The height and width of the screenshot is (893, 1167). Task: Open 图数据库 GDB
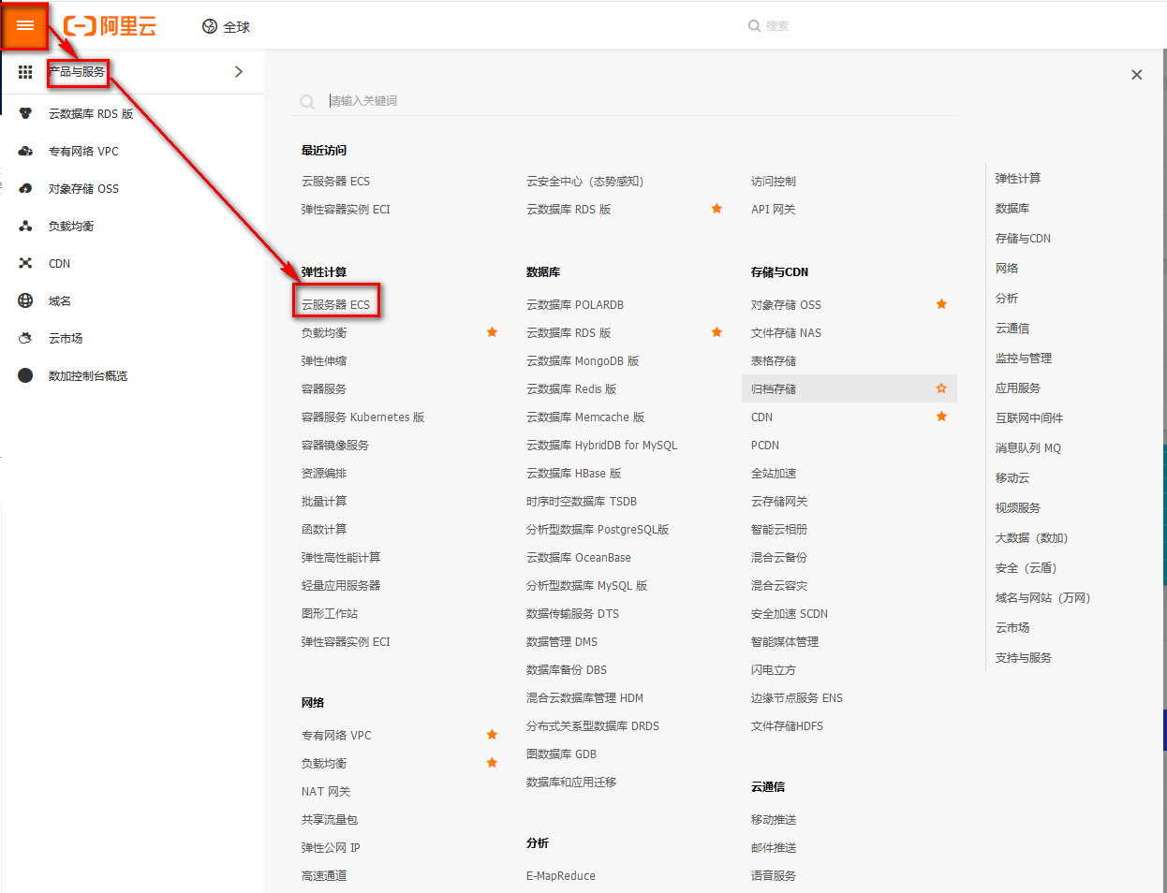click(x=561, y=754)
